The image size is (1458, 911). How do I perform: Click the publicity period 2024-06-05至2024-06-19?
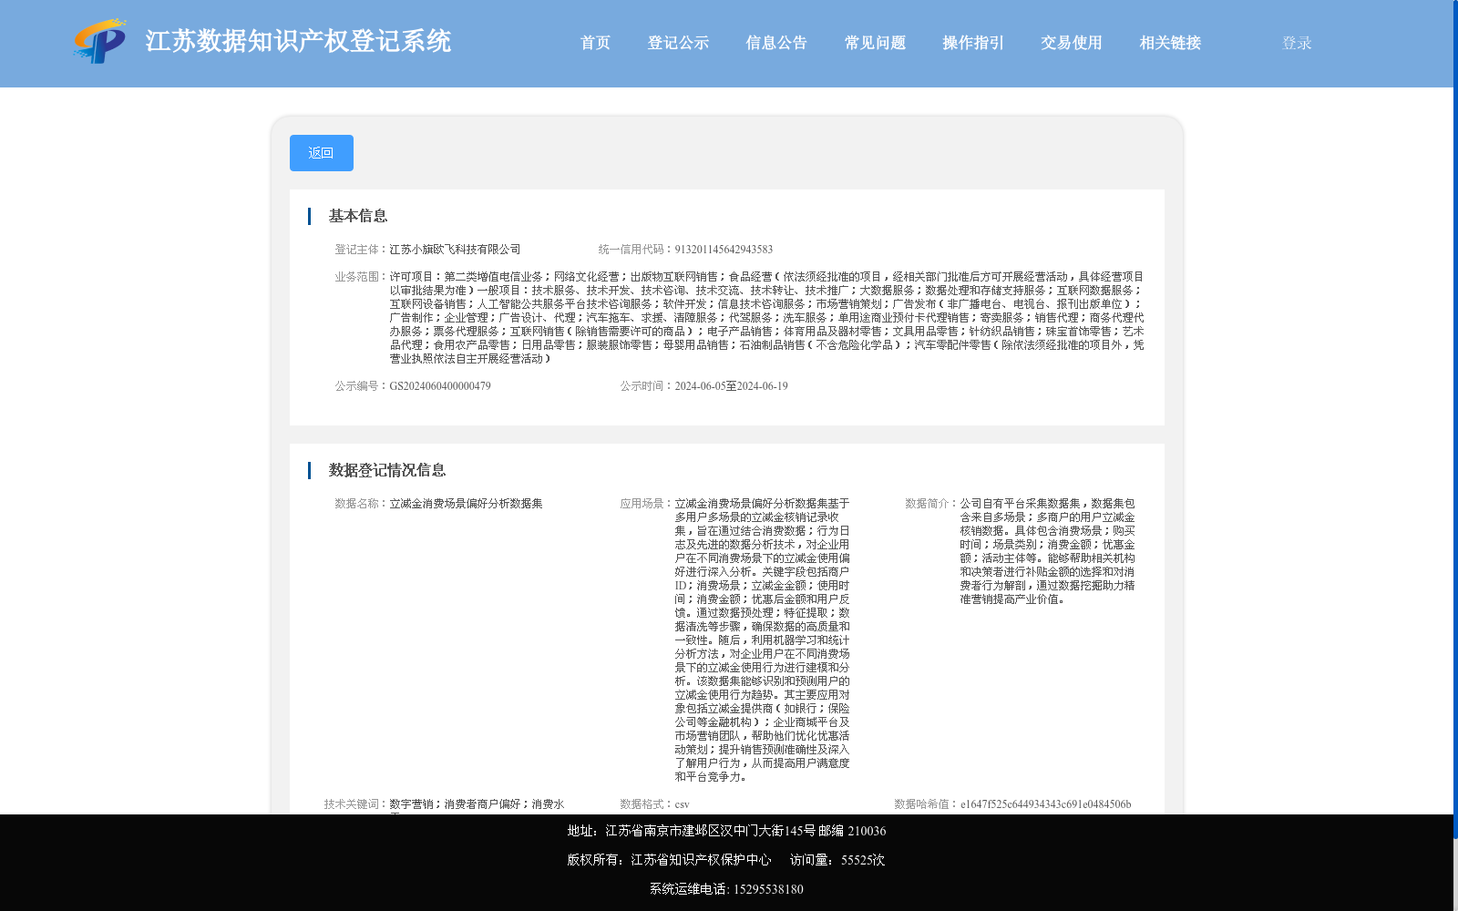point(732,386)
